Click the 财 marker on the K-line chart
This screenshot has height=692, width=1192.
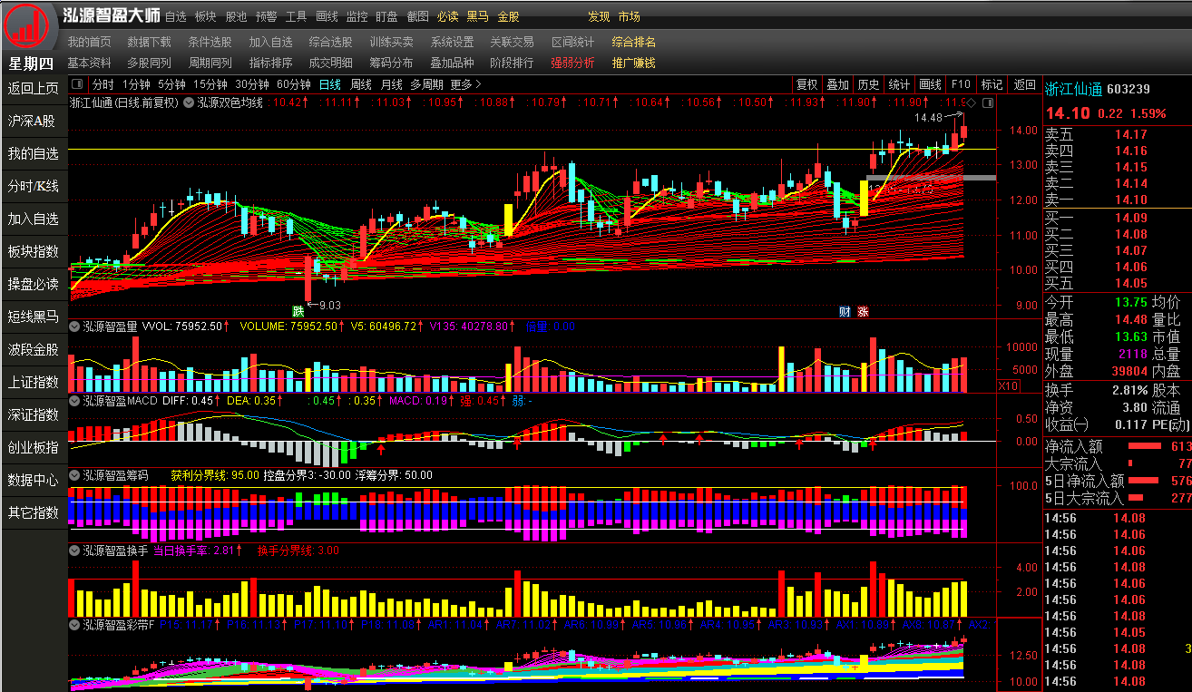point(845,312)
